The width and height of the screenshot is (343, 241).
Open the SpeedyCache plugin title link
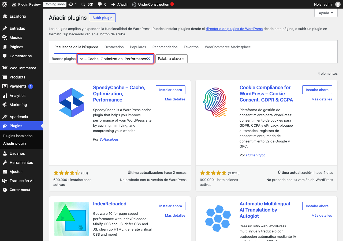click(119, 94)
